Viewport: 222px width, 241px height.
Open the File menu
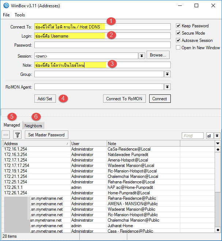tap(6, 15)
